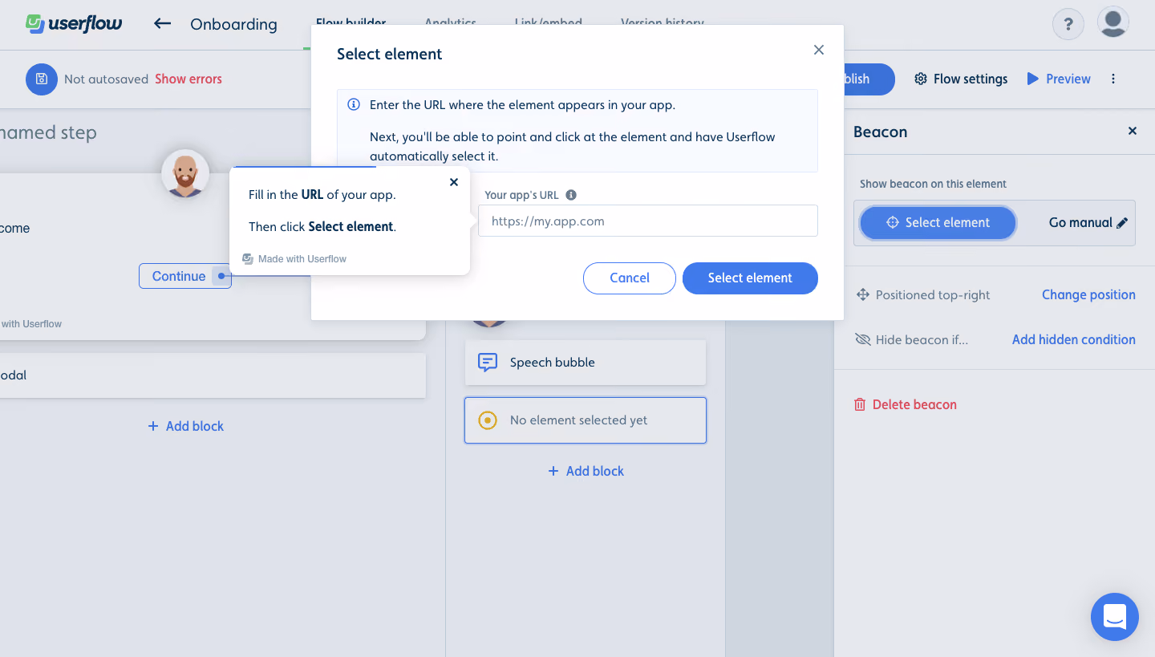Open the help question mark icon

click(x=1068, y=24)
